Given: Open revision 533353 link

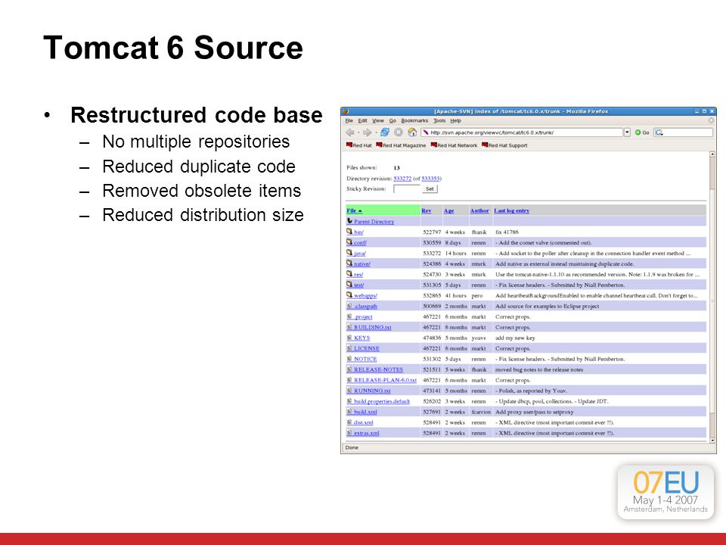Looking at the screenshot, I should click(430, 179).
